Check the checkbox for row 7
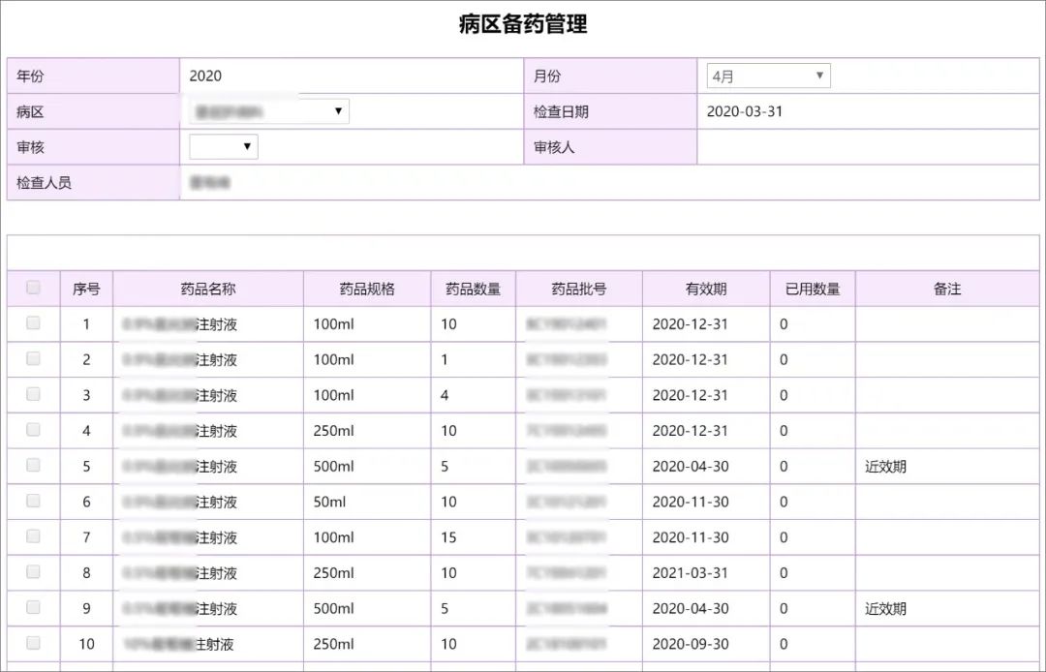1046x672 pixels. click(x=33, y=536)
